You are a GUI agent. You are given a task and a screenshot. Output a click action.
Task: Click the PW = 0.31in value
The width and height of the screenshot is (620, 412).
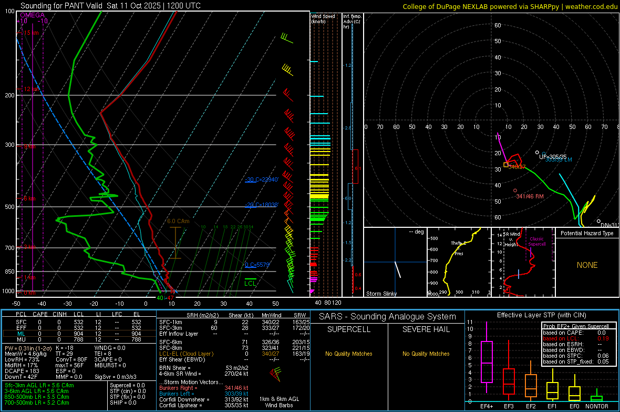(27, 348)
